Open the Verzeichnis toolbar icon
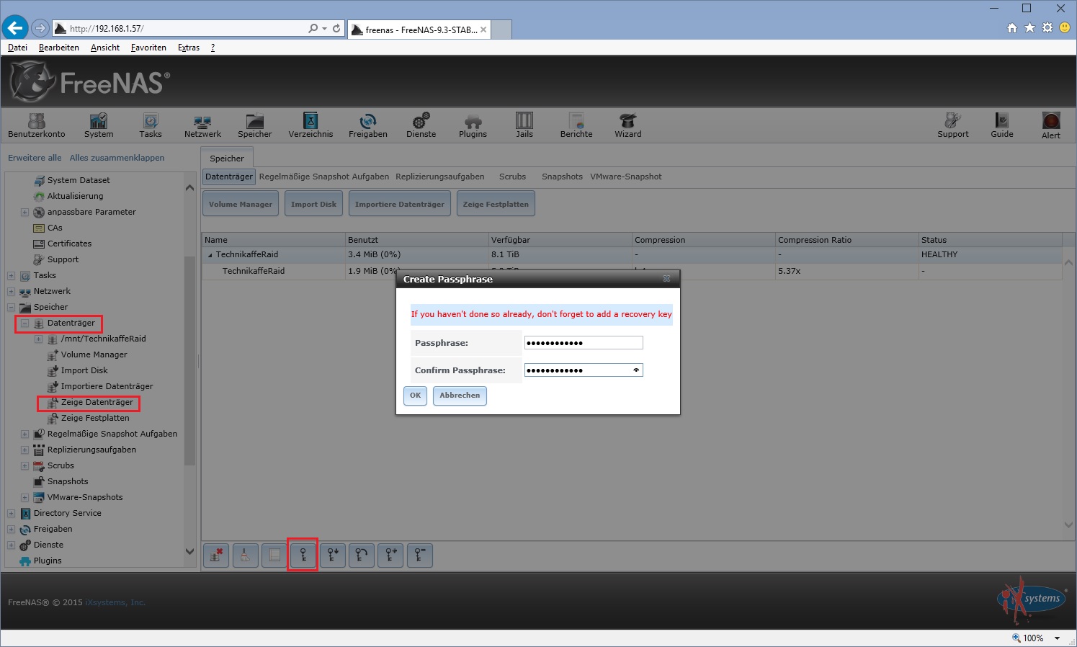 pyautogui.click(x=310, y=125)
